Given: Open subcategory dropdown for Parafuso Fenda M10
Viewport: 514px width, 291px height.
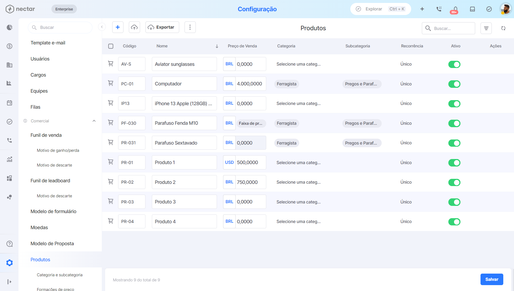Looking at the screenshot, I should point(361,123).
